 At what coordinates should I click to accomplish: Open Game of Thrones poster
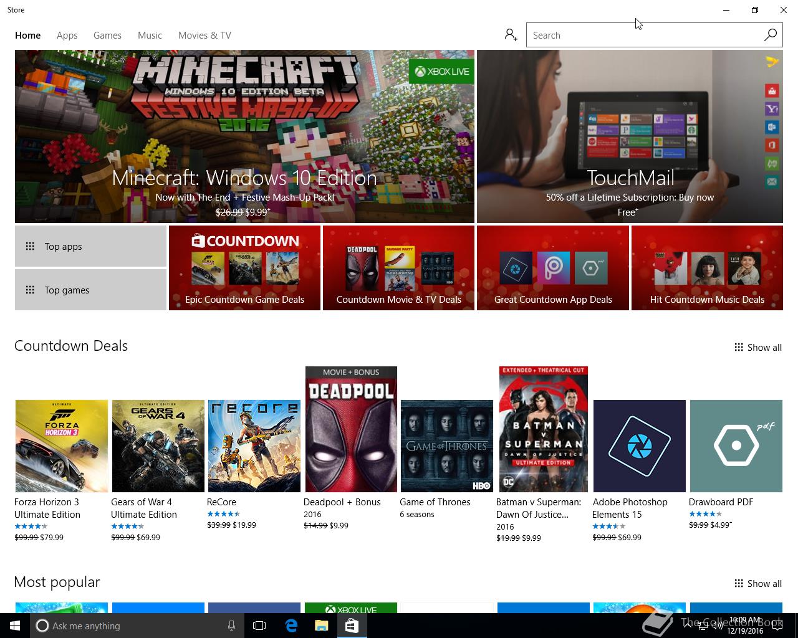click(x=447, y=446)
